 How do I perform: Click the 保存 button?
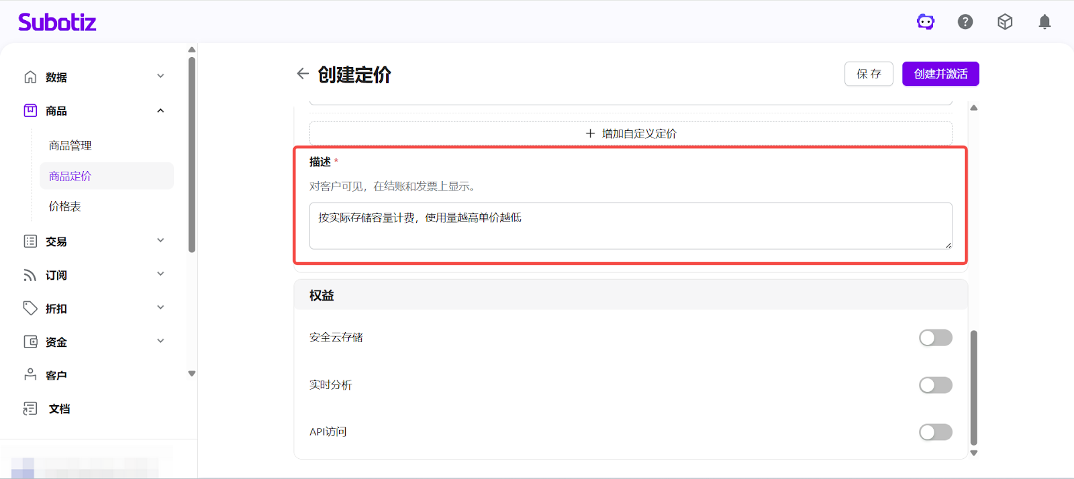click(x=869, y=74)
